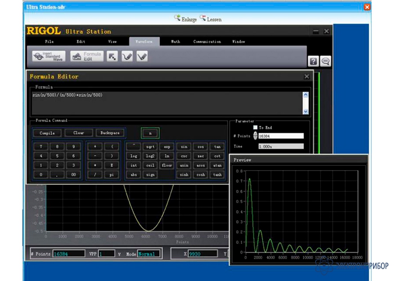Open the Communication menu
394x281 pixels.
click(207, 42)
